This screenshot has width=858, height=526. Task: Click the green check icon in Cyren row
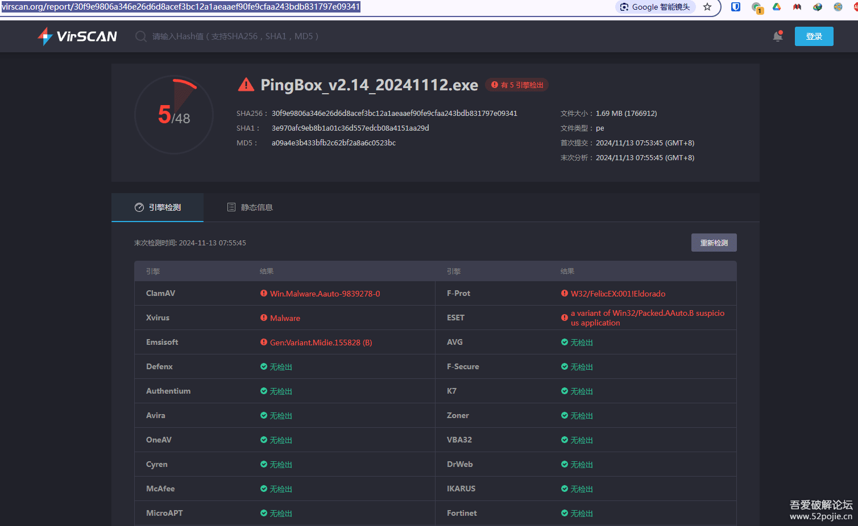[x=264, y=464]
